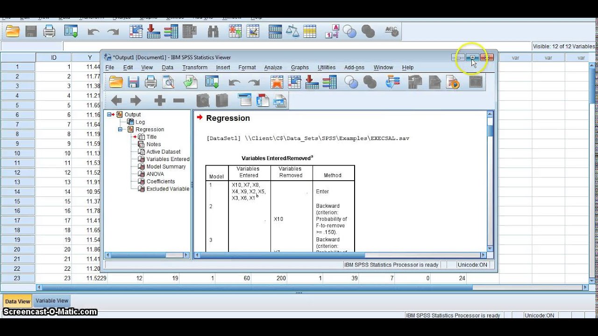Go to Data icon with orange star

coord(277,82)
